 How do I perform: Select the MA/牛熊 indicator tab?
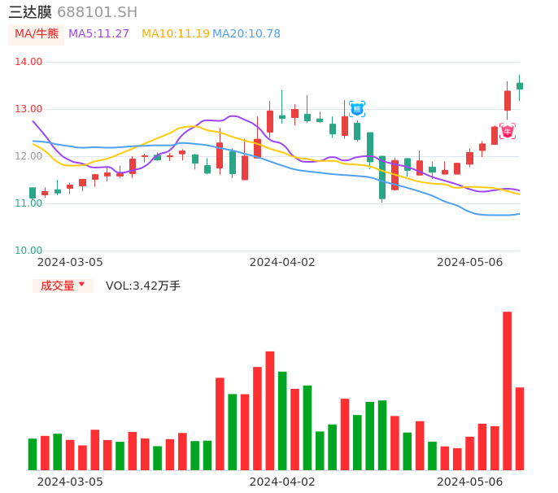37,33
